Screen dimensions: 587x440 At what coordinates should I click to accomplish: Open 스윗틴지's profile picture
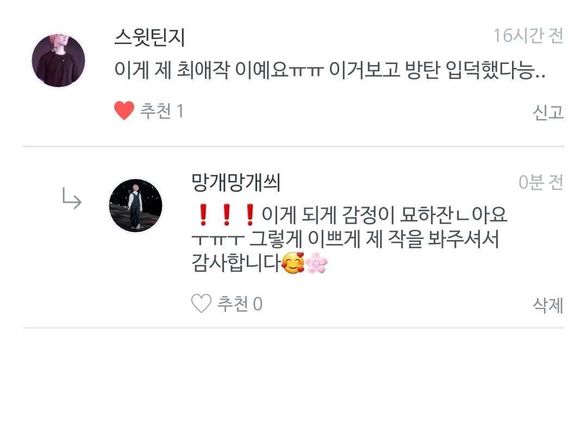pos(58,60)
